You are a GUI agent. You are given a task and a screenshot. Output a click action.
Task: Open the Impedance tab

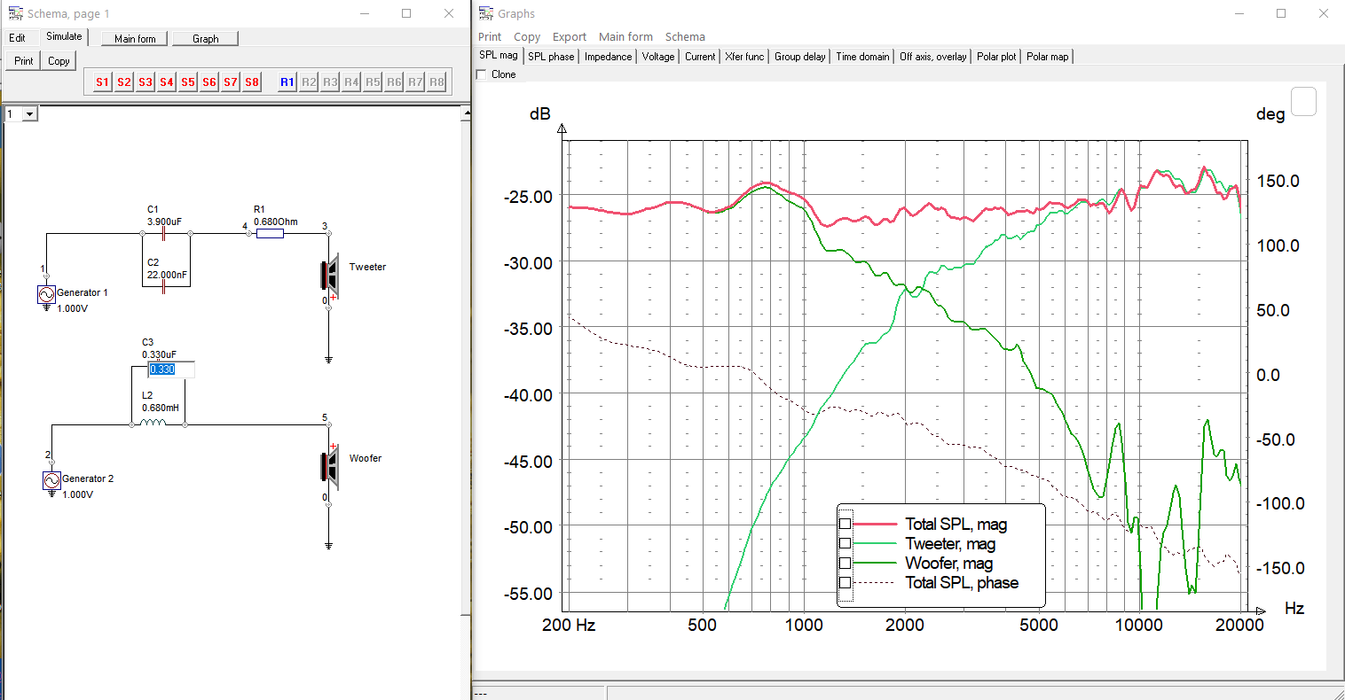609,57
